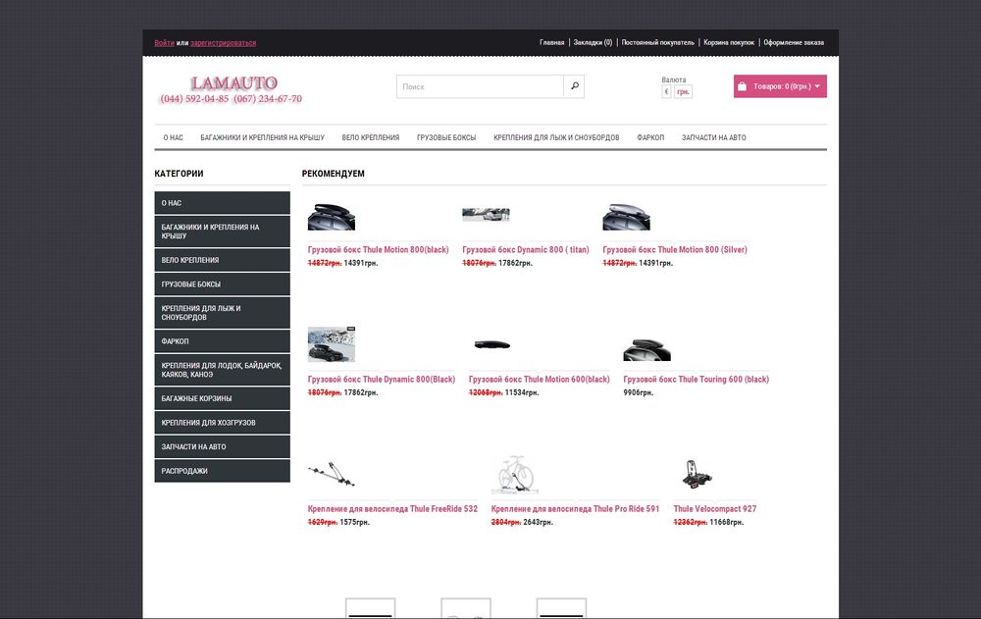The width and height of the screenshot is (981, 619).
Task: Select Крепления для хозгрузов sidebar category
Action: coord(222,423)
